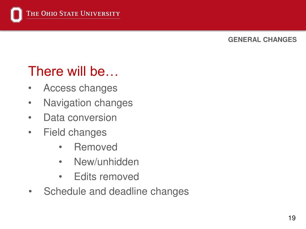Click The Ohio State University wordmark

coord(73,13)
